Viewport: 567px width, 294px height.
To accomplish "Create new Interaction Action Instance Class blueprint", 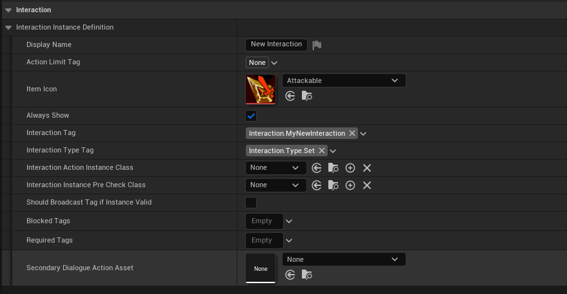I will pyautogui.click(x=350, y=168).
